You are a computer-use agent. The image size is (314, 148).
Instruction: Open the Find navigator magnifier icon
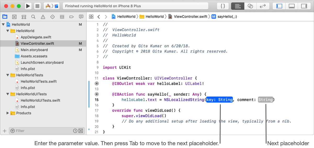point(33,17)
